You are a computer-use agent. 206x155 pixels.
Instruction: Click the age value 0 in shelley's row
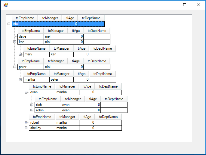coord(87,128)
